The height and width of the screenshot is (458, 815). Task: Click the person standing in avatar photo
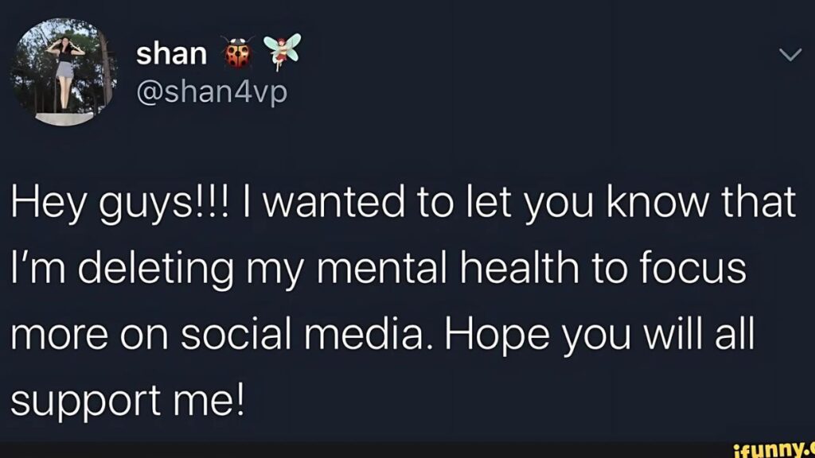pos(65,72)
